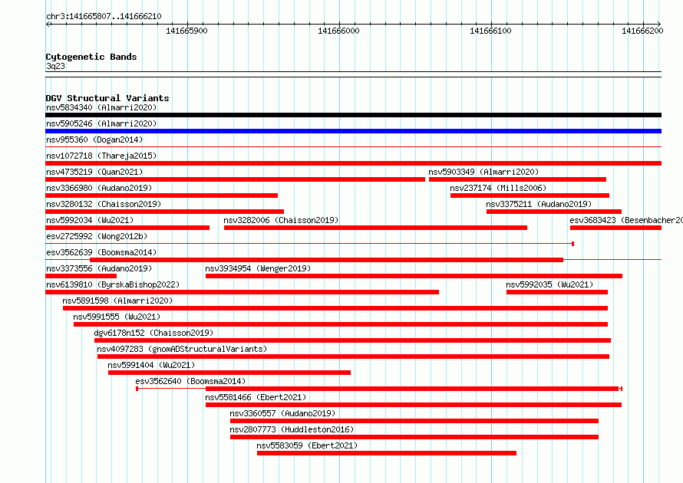683x483 pixels.
Task: Click the blue nsv5905246 variant bar
Action: pyautogui.click(x=353, y=131)
